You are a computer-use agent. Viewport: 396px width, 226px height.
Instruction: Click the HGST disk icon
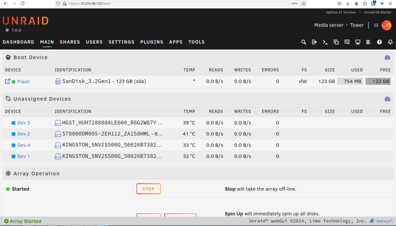tap(57, 123)
